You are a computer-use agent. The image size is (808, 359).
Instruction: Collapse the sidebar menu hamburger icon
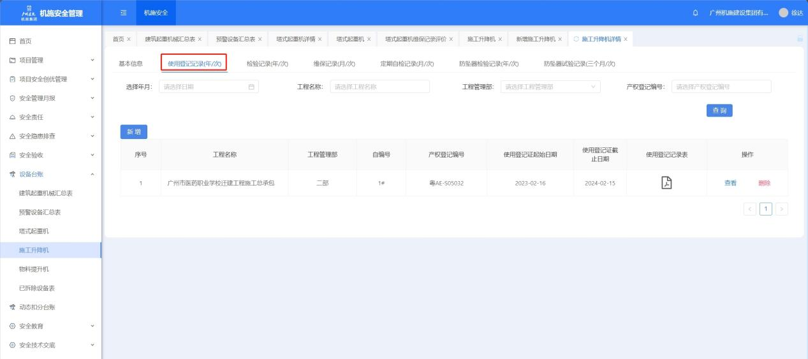click(x=125, y=13)
